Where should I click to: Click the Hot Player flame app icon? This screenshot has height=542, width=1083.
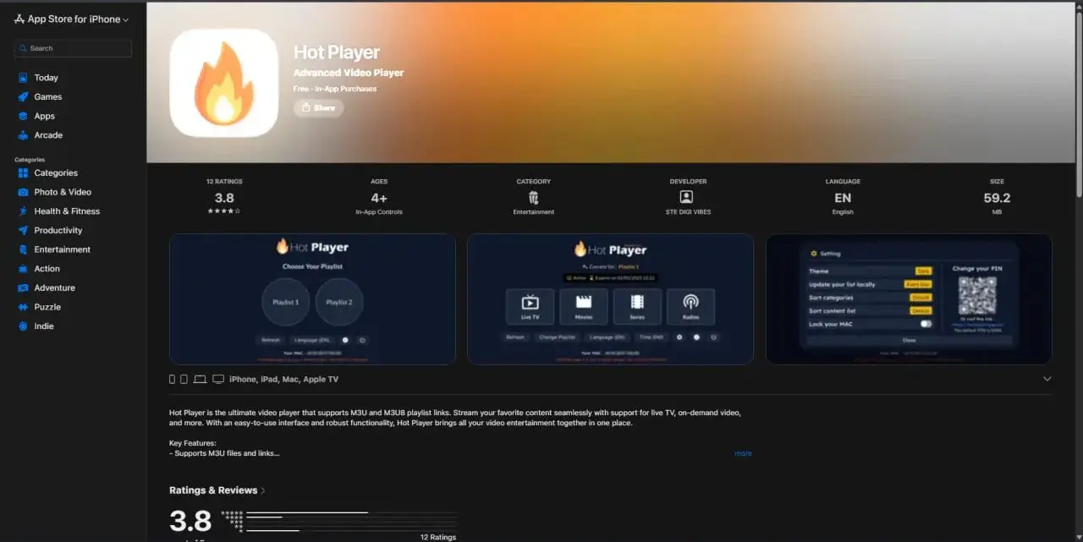click(224, 83)
